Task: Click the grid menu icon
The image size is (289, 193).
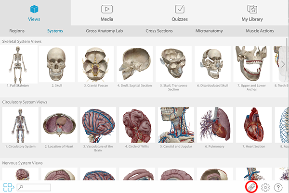Action: pyautogui.click(x=9, y=187)
